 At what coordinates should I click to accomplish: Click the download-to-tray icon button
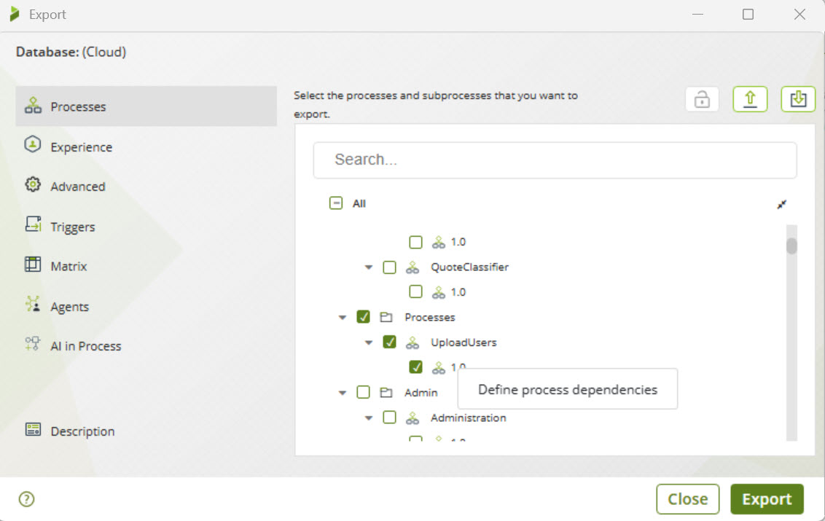click(x=798, y=100)
